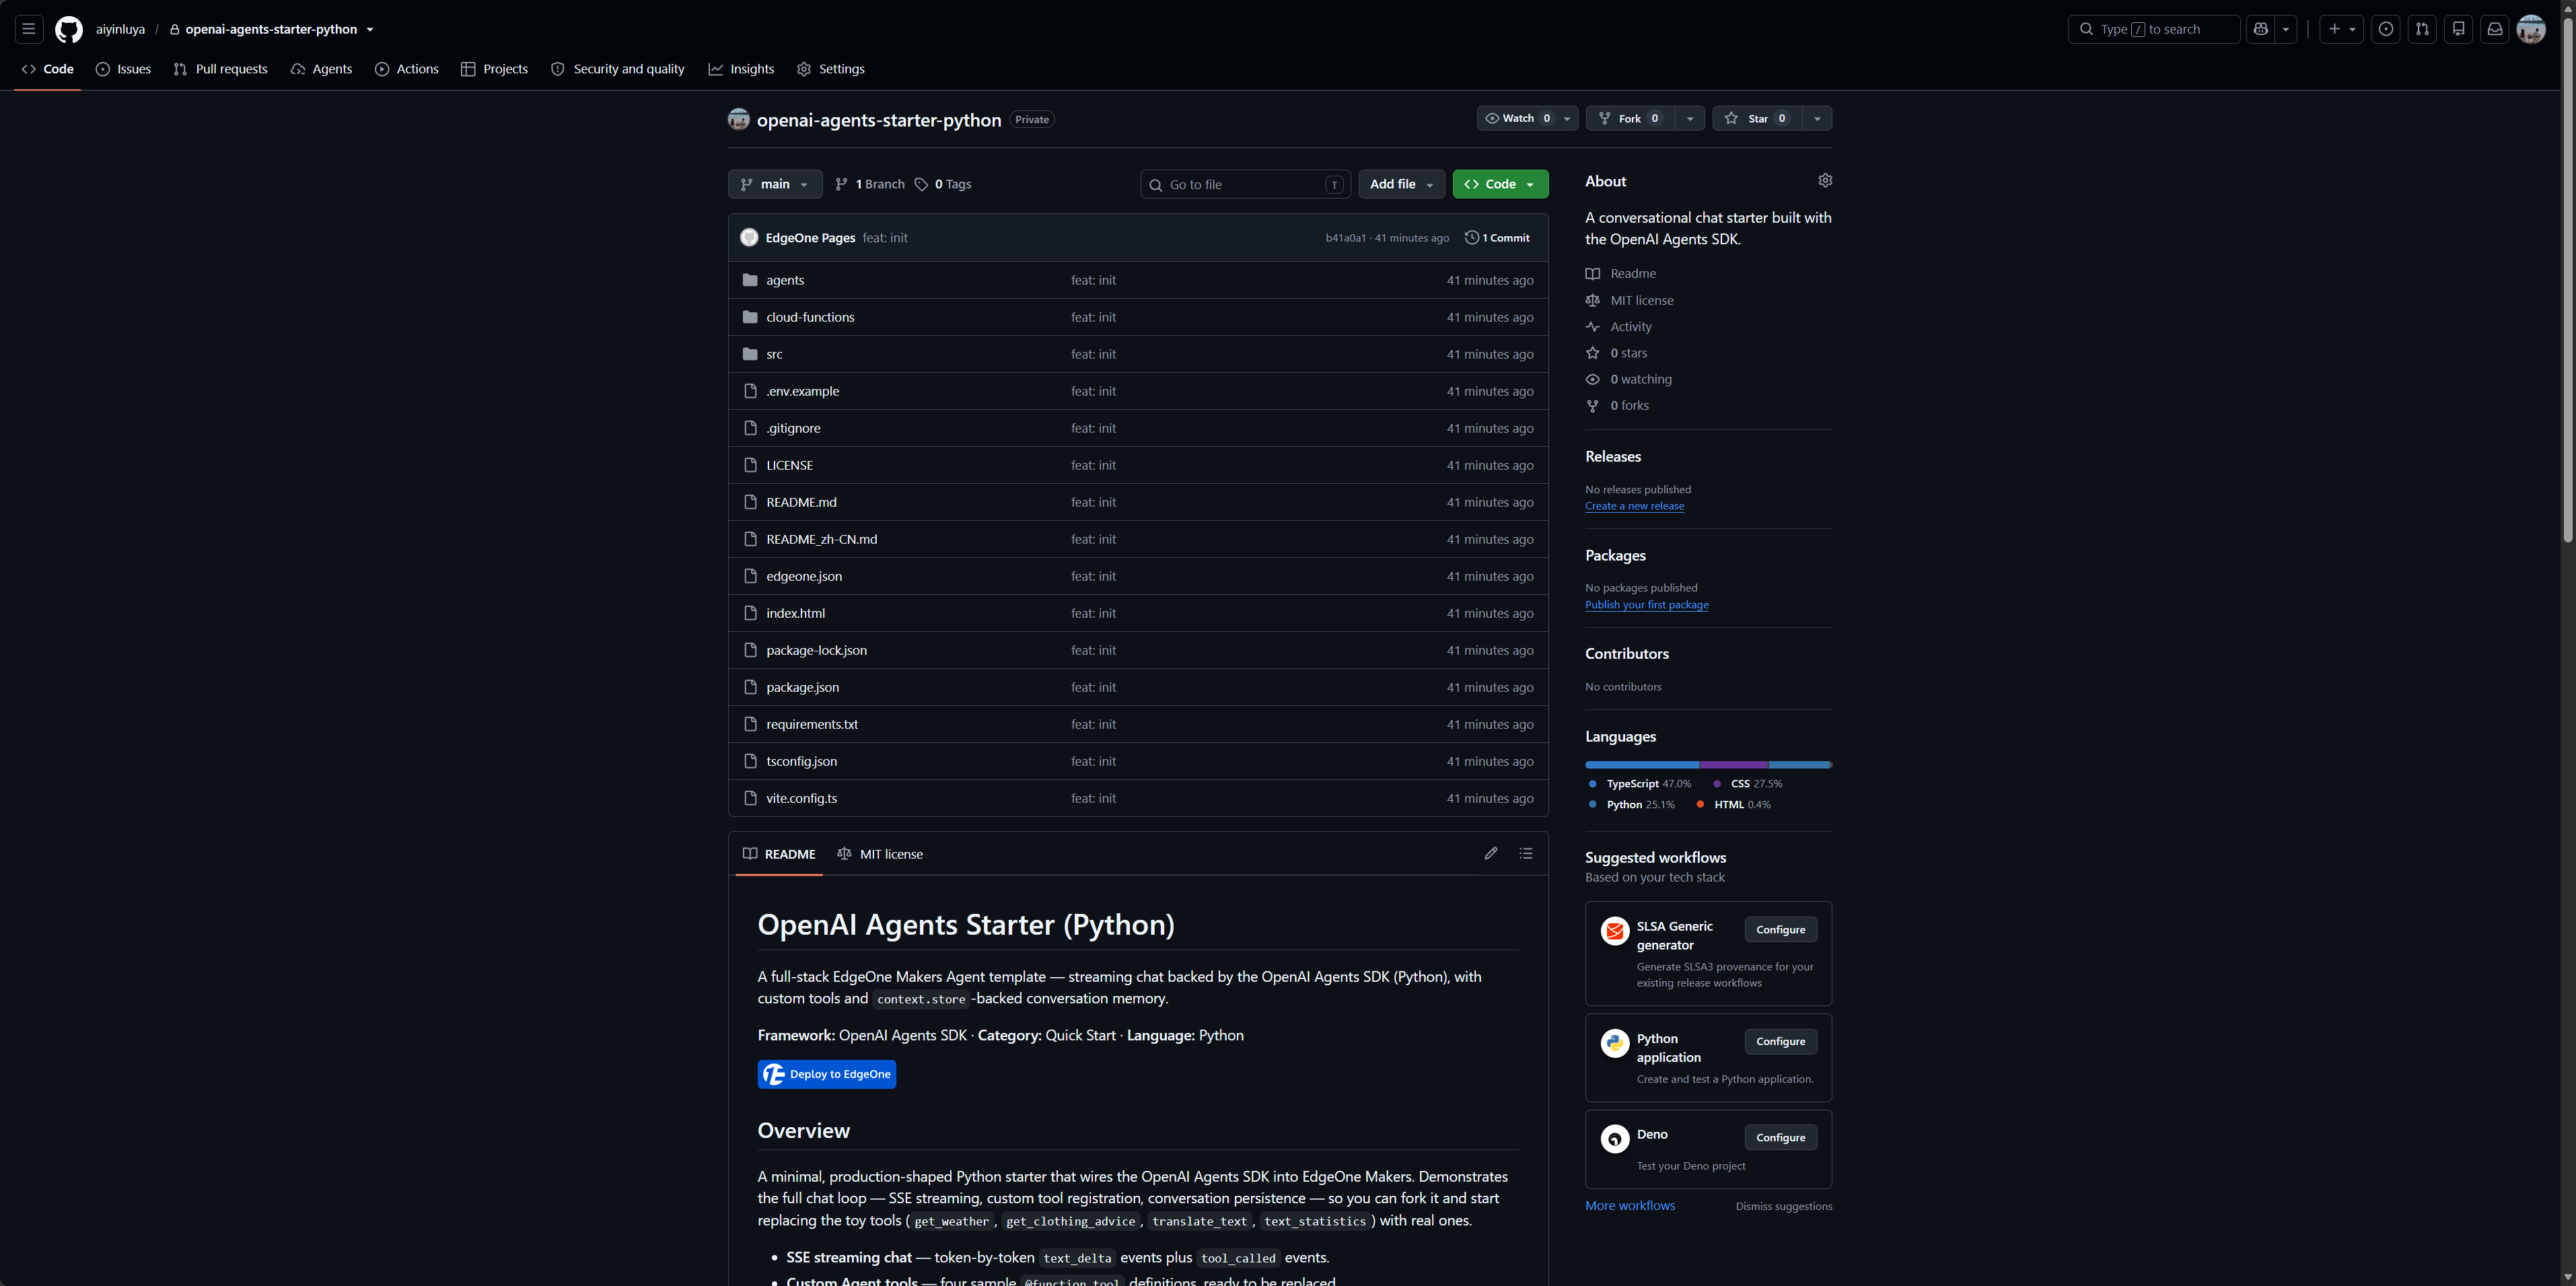
Task: Open the Copilot dropdown arrow beside the Copilot icon
Action: coord(2286,29)
